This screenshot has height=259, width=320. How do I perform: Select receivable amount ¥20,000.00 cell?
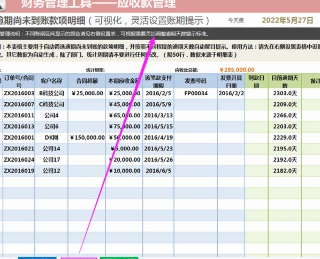point(124,159)
